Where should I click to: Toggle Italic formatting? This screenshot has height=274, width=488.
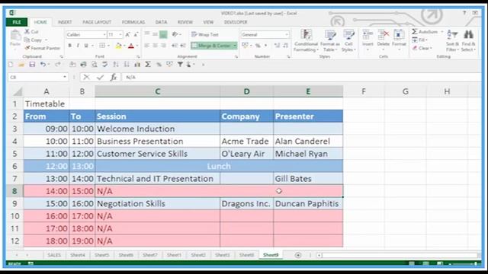[x=78, y=46]
